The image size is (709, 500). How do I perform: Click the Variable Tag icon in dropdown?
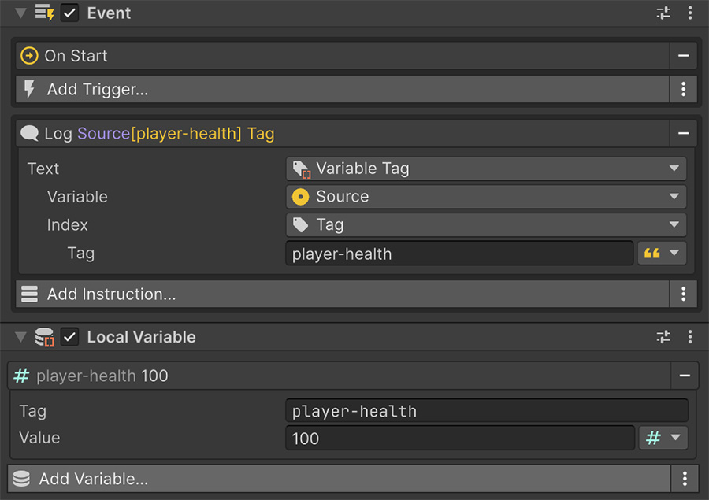pyautogui.click(x=301, y=169)
